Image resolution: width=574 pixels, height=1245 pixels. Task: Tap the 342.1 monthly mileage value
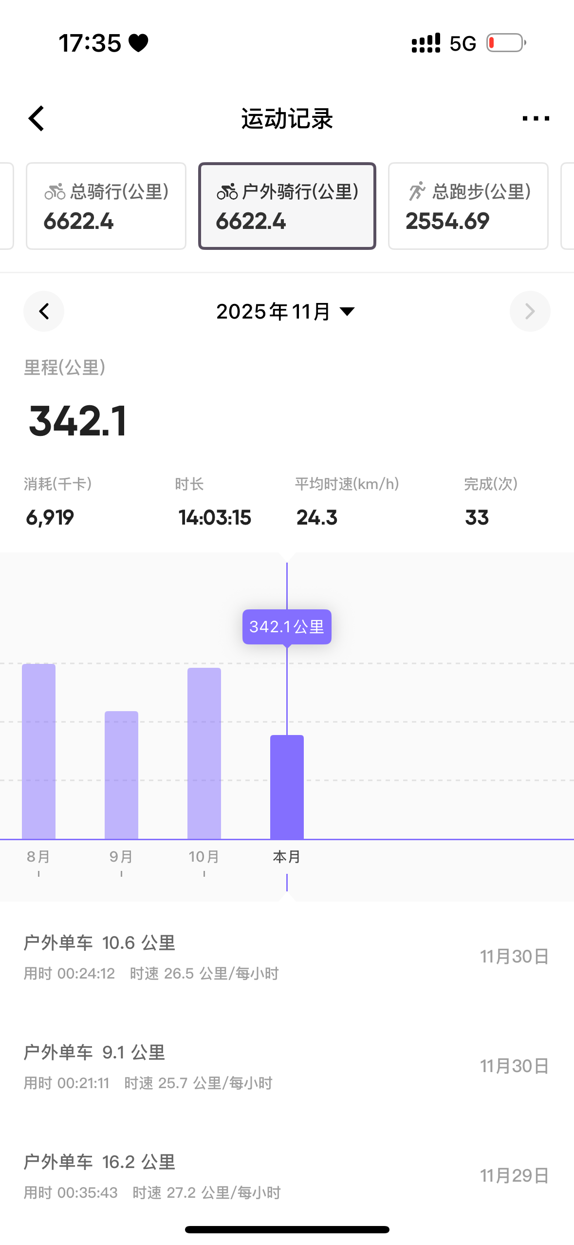(x=78, y=421)
